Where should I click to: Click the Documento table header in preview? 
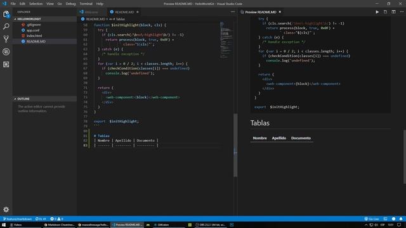pos(301,138)
